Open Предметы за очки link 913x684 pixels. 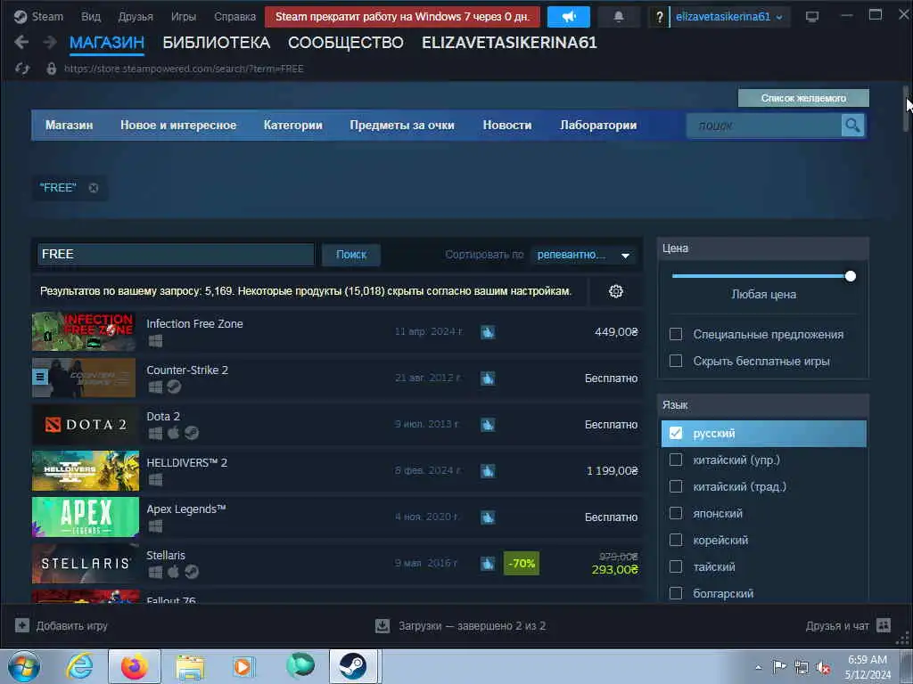[402, 125]
